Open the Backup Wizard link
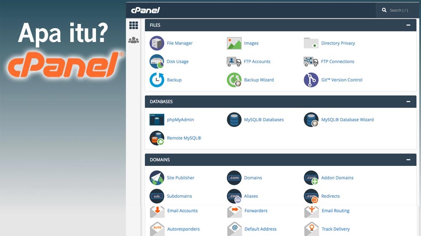Screen dimensions: 421x236 (x=259, y=80)
